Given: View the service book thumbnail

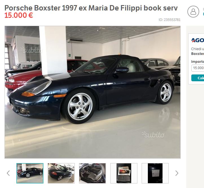Looking at the screenshot, I should 124,173.
